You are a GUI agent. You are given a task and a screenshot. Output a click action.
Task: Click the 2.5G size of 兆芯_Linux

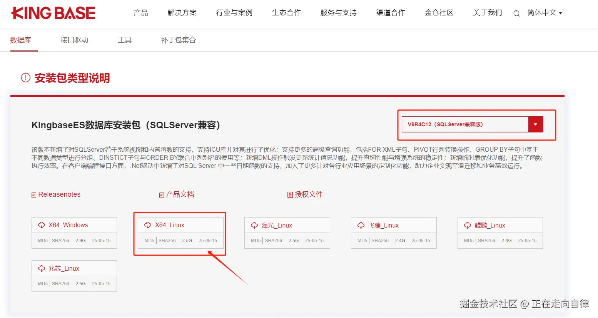point(80,284)
